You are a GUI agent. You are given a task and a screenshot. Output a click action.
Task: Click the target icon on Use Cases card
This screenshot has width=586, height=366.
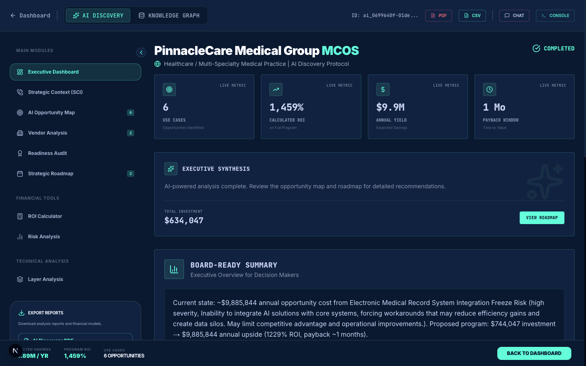pyautogui.click(x=169, y=89)
